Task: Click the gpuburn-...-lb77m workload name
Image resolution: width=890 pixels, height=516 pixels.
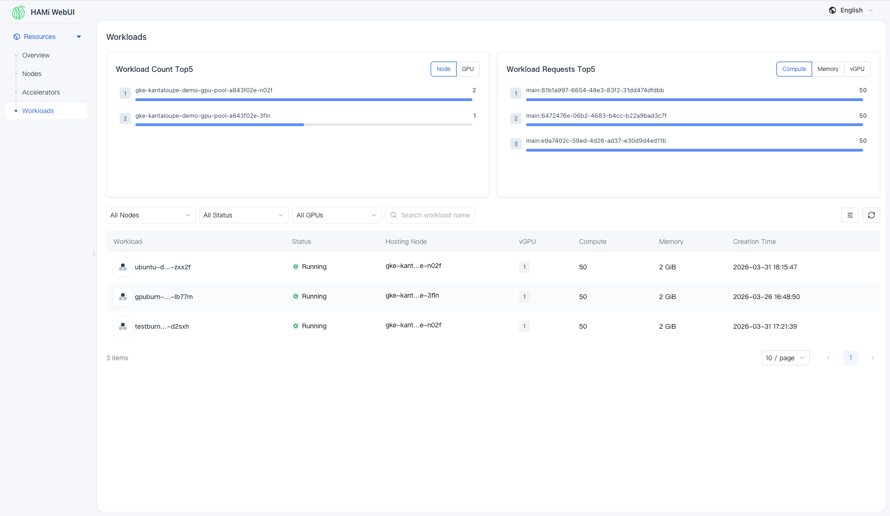Action: tap(164, 297)
